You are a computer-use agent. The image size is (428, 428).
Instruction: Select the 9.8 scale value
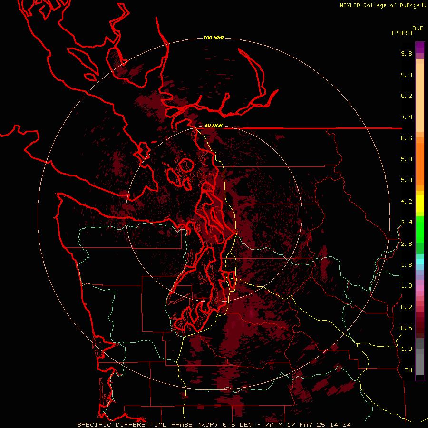pos(407,53)
